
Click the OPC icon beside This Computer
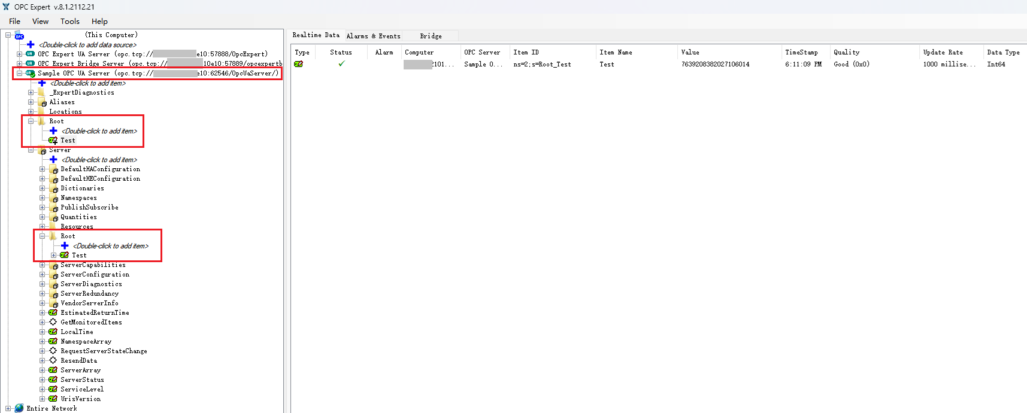coord(19,35)
